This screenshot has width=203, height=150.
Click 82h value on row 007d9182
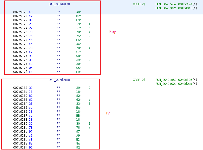pos(79,96)
